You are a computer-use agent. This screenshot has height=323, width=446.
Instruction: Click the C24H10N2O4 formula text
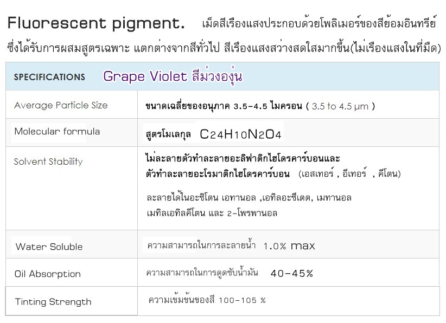pos(241,134)
